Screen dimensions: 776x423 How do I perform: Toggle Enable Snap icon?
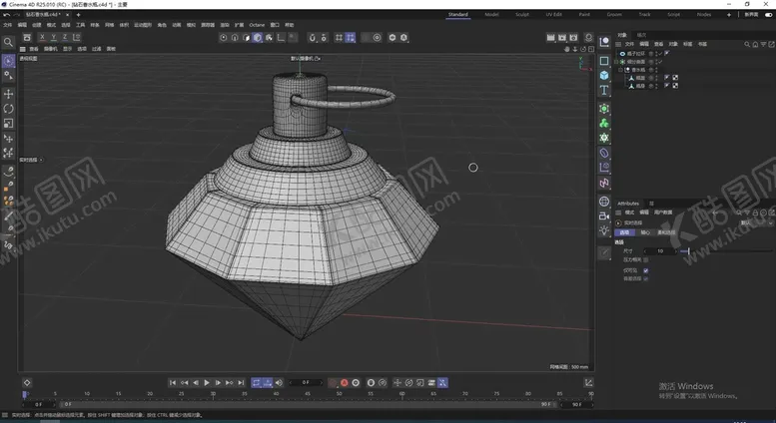pos(313,38)
